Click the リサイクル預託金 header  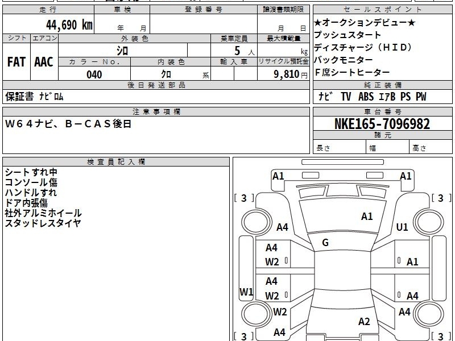coord(283,62)
